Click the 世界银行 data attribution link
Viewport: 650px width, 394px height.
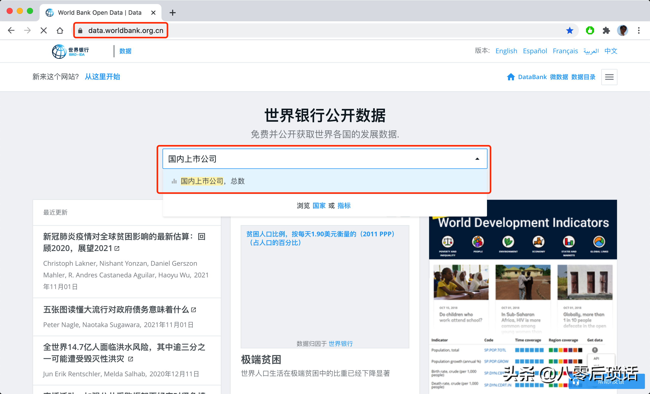tap(340, 344)
